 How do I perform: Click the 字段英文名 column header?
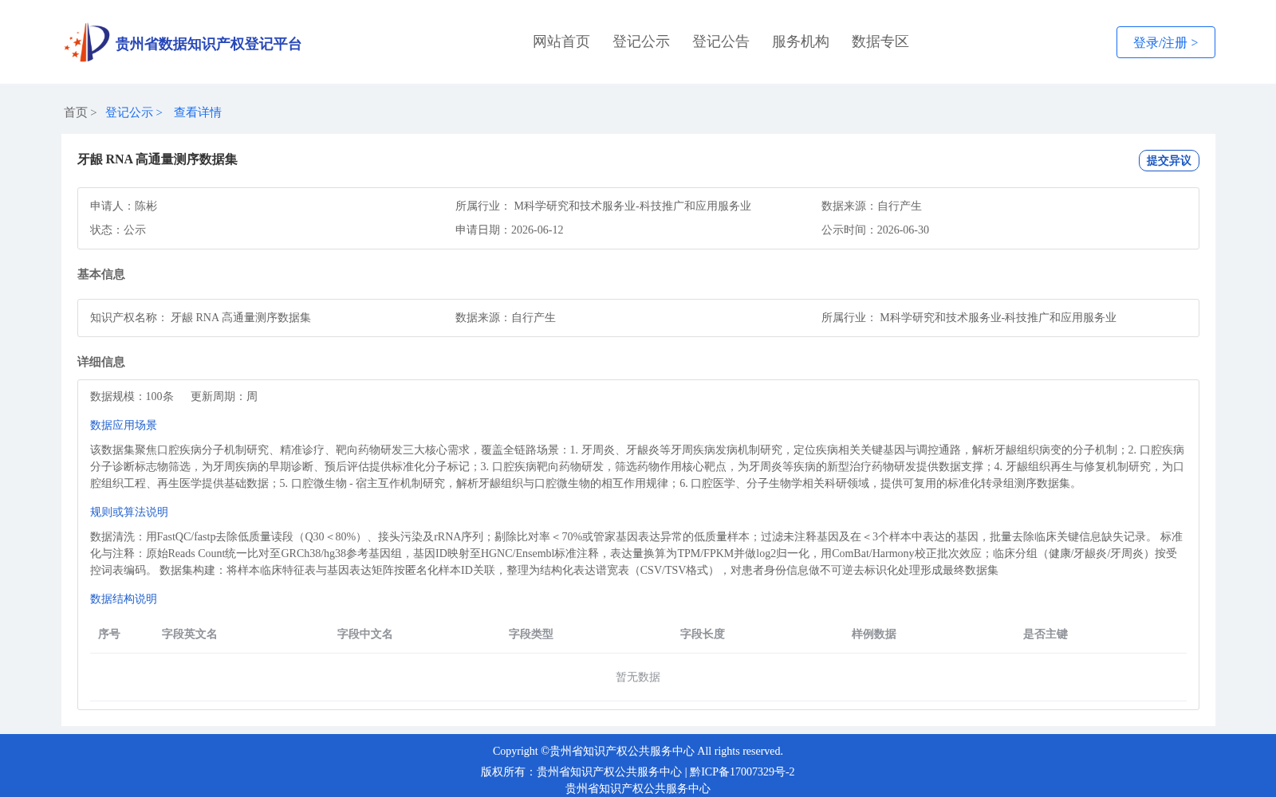[190, 634]
